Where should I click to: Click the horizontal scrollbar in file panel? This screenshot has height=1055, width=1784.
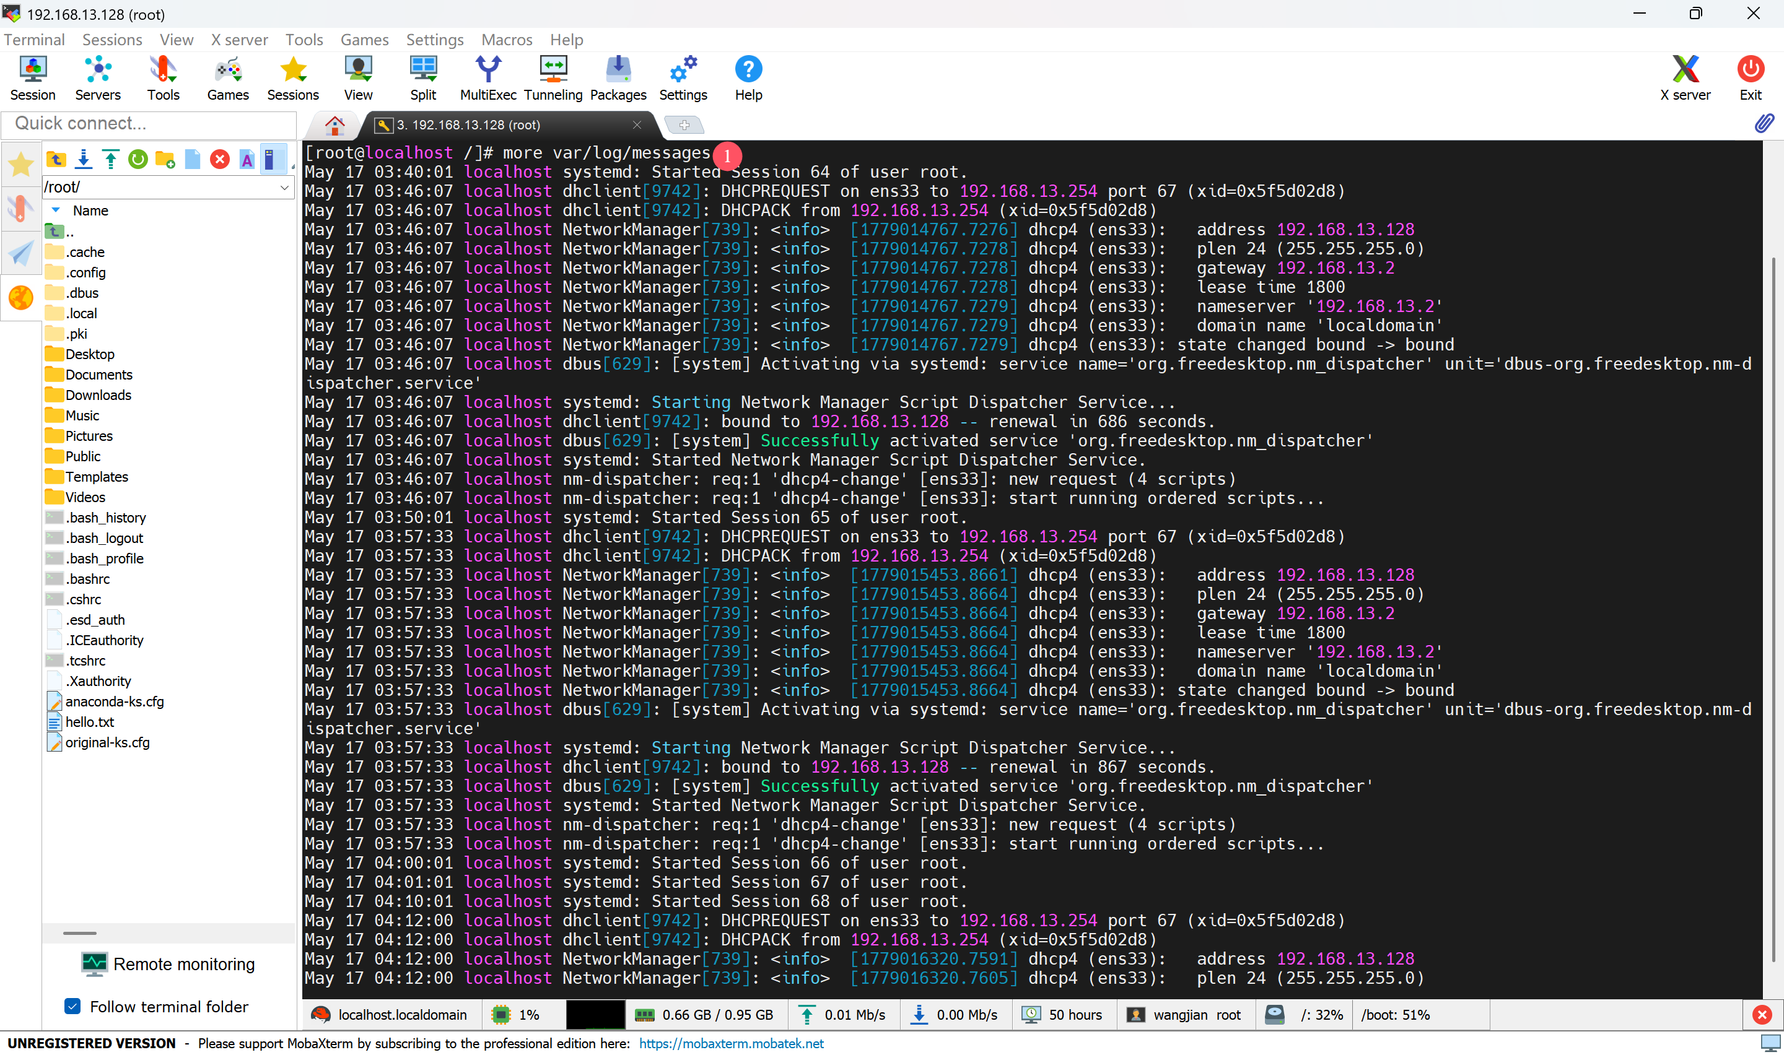80,933
